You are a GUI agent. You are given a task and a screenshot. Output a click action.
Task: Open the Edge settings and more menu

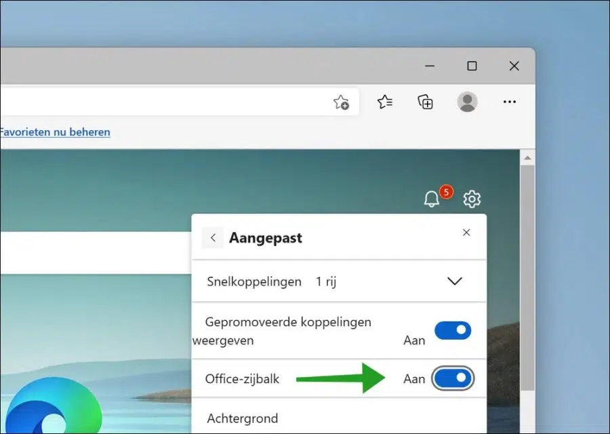(x=509, y=102)
